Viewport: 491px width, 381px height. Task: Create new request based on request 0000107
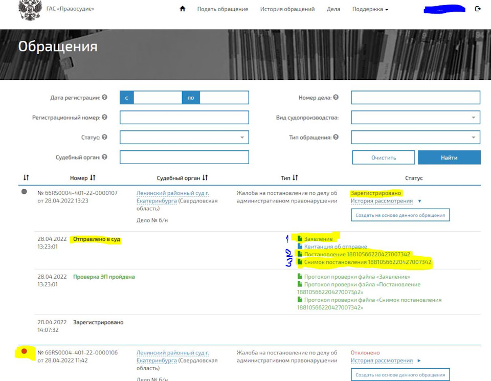400,215
